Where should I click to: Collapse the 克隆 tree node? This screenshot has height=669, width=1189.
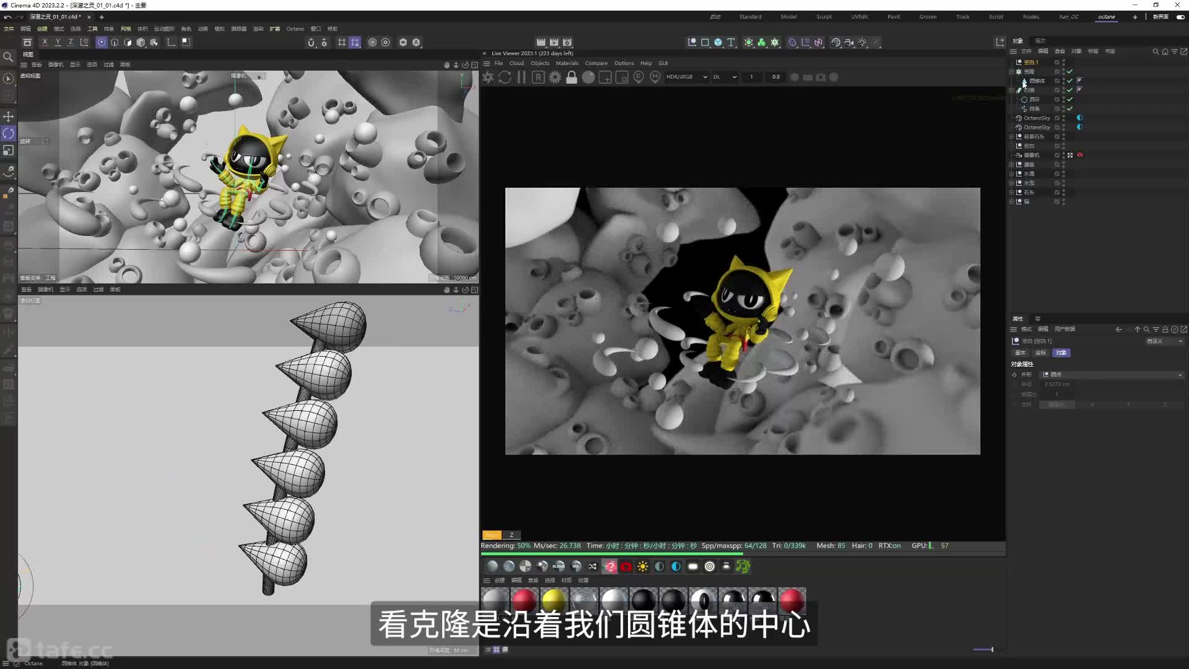tap(1011, 72)
